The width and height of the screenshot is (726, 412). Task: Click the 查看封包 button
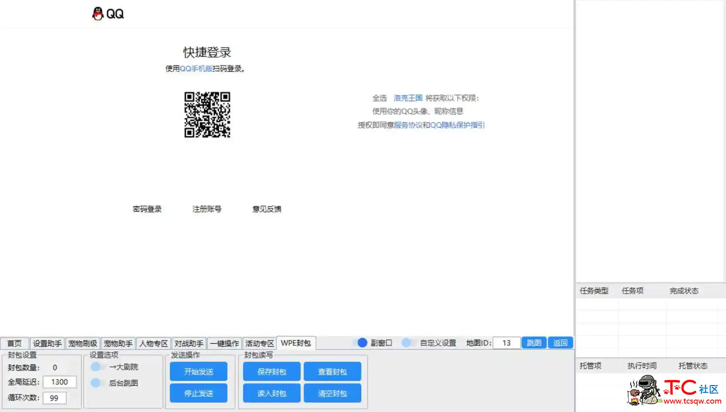pos(332,372)
